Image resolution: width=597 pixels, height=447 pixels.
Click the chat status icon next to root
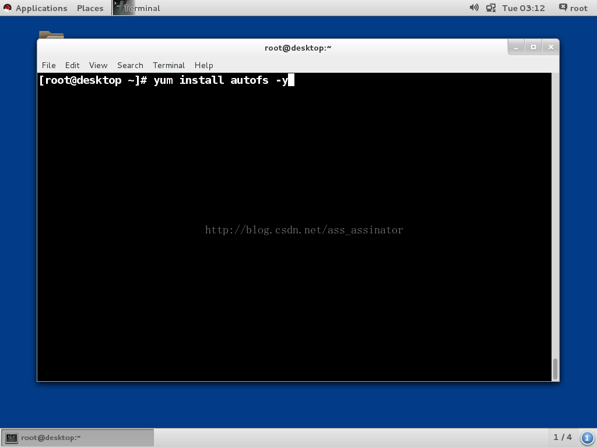(x=563, y=7)
